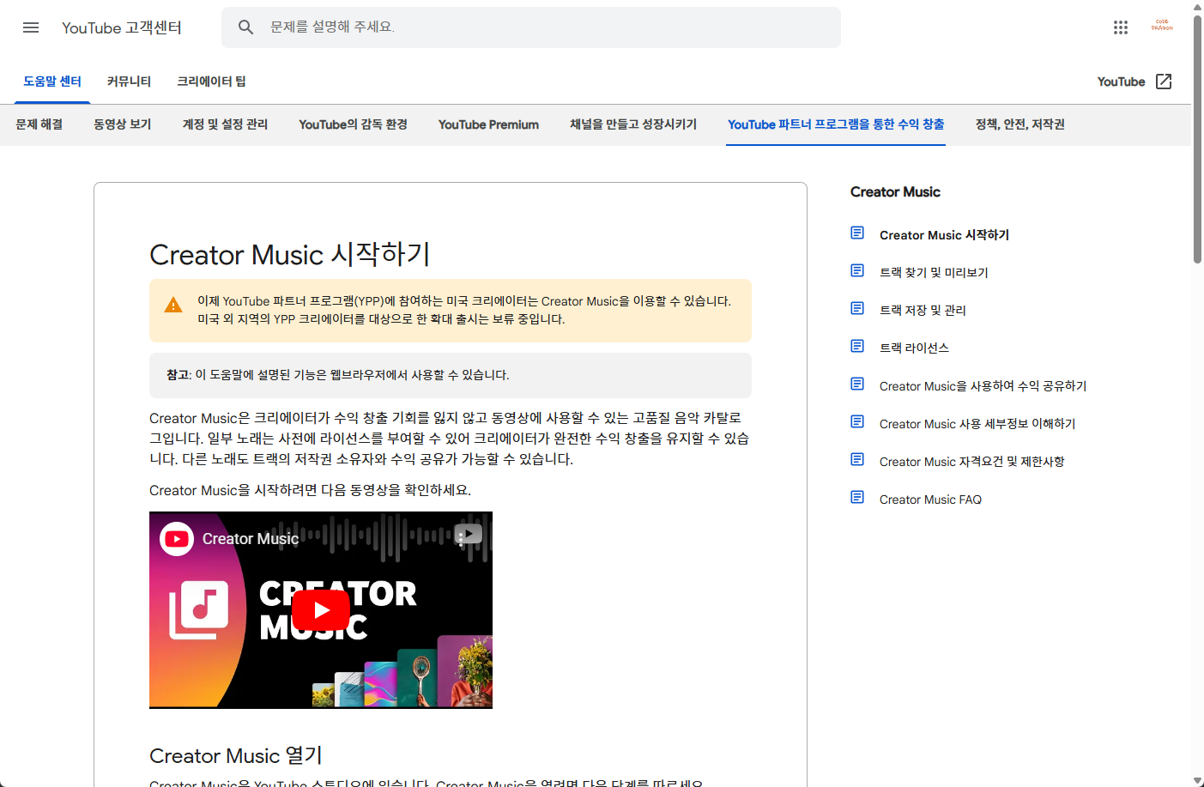
Task: Click article icon beside Creator Music FAQ
Action: point(857,497)
